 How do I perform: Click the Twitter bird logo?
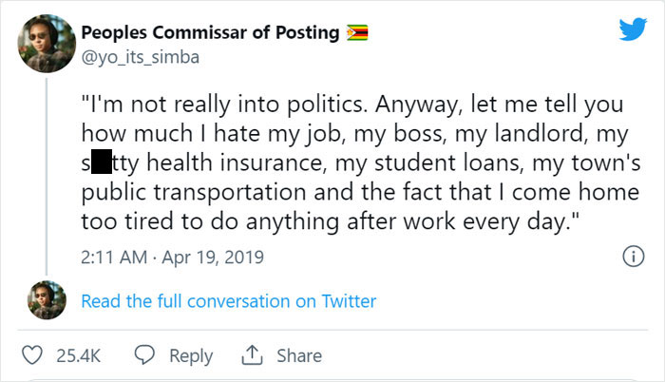(x=632, y=30)
